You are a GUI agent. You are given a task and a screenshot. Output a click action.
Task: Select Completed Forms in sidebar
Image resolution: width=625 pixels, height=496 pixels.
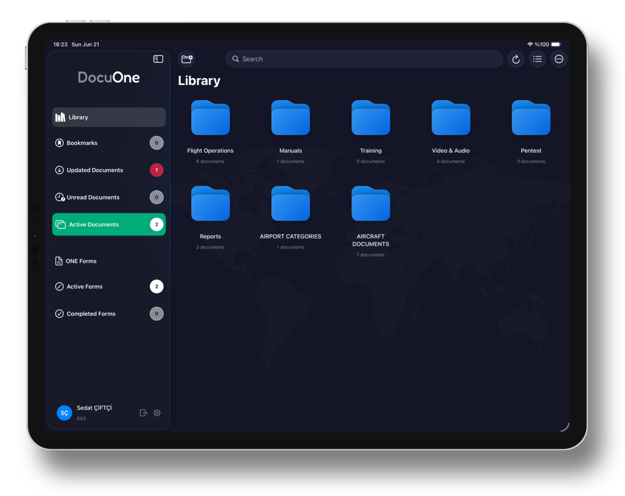pos(109,314)
